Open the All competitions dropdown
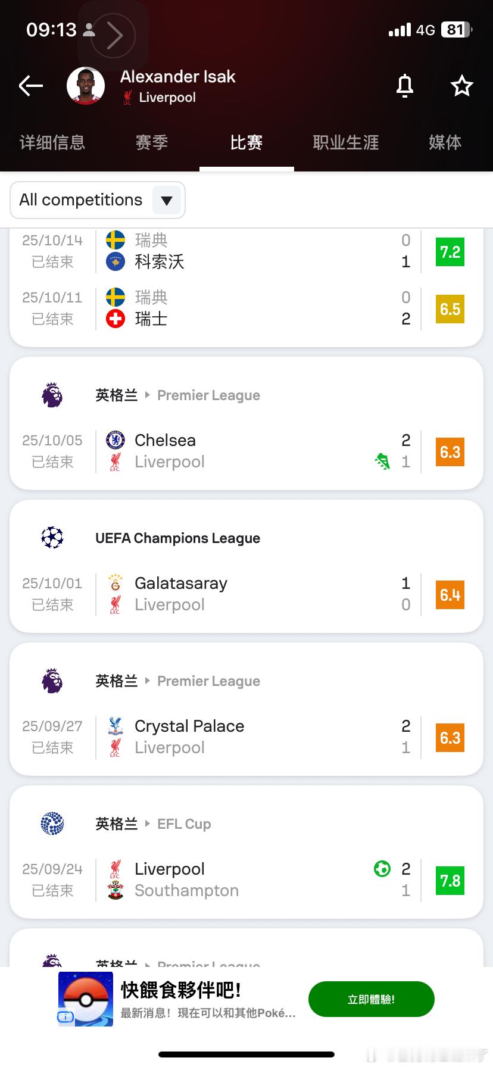This screenshot has width=493, height=1067. click(x=98, y=200)
